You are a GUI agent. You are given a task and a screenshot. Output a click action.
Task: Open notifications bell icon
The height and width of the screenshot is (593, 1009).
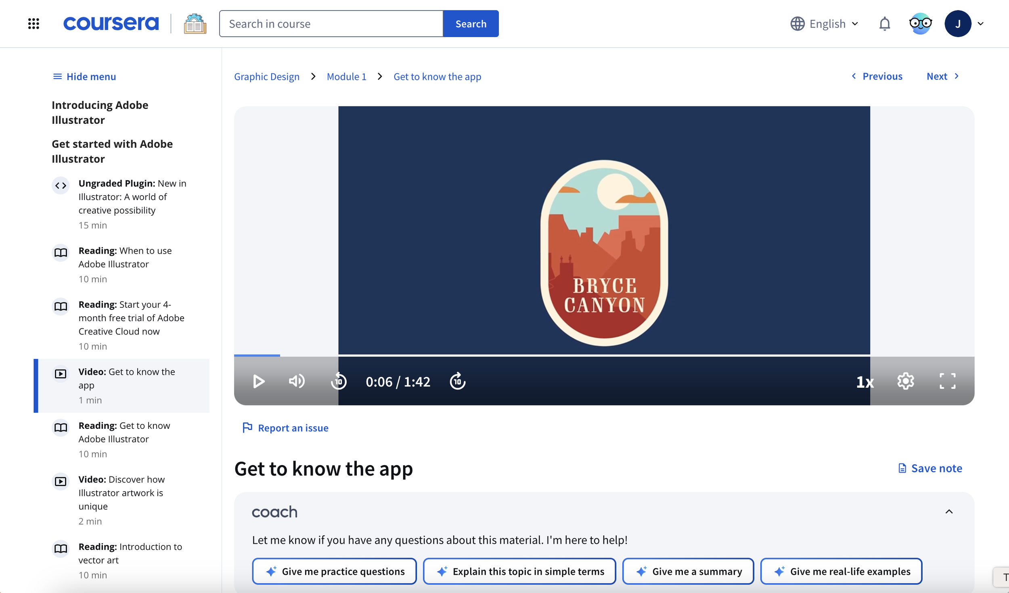point(884,23)
